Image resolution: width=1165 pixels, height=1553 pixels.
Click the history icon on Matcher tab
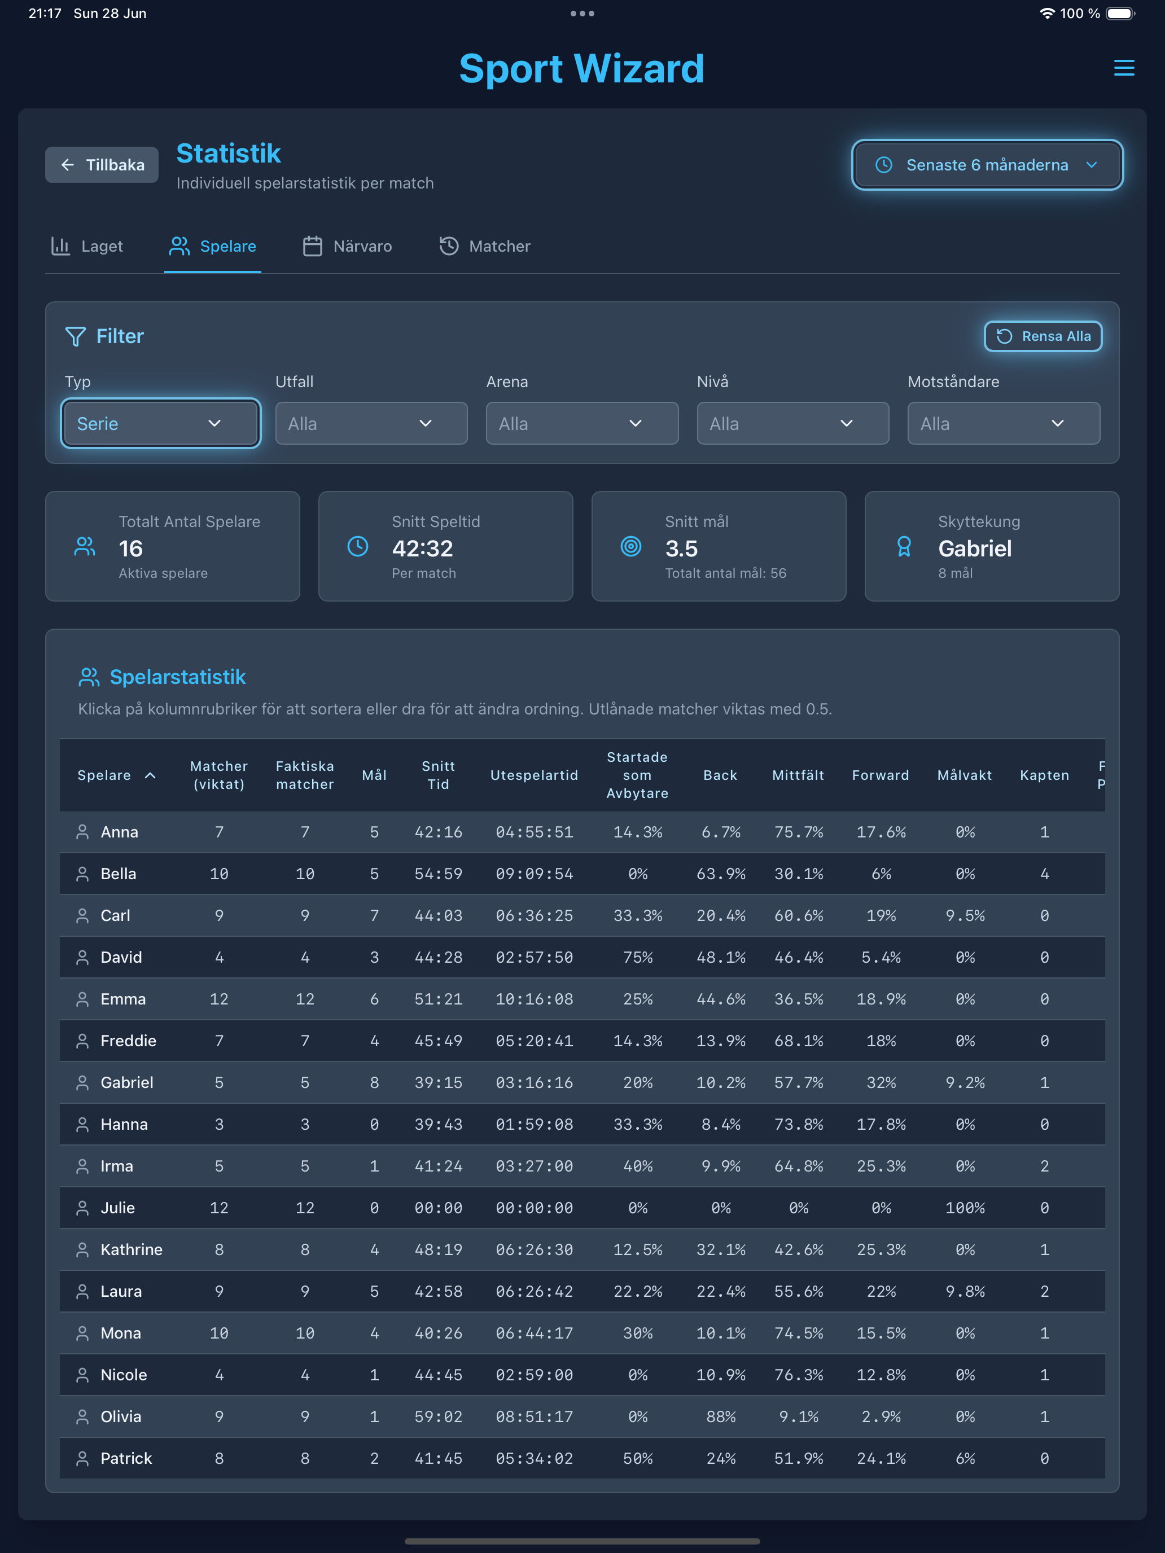[449, 247]
